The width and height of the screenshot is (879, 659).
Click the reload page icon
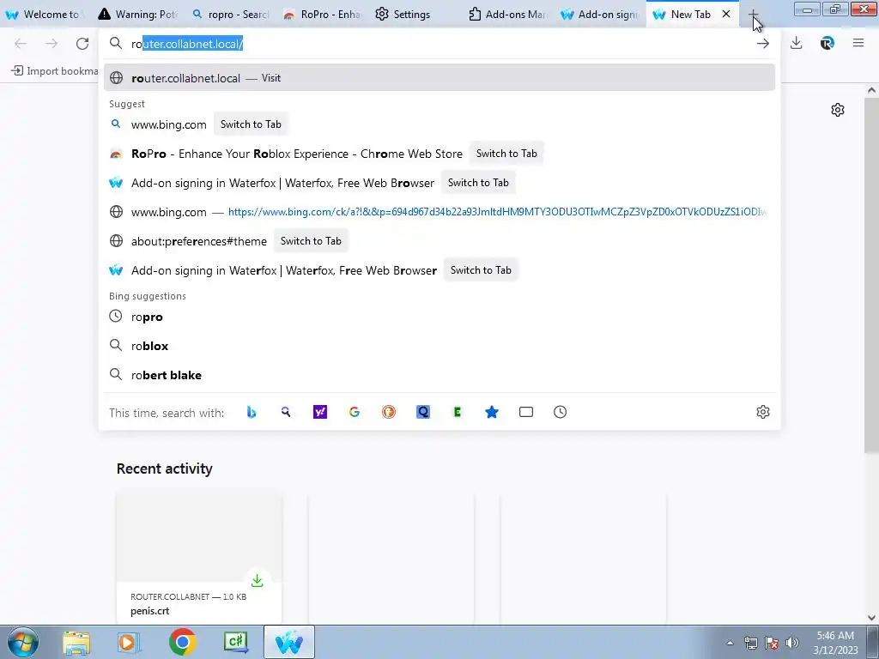82,44
